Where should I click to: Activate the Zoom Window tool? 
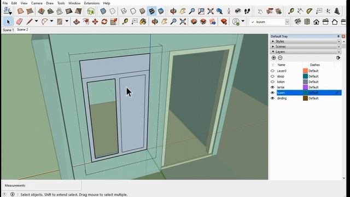coord(201,11)
